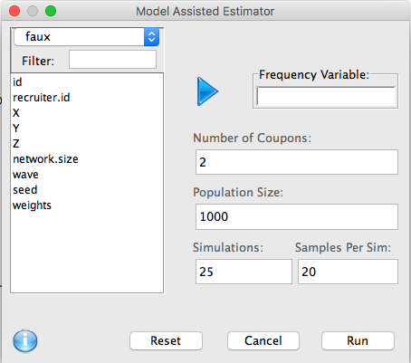Click the Frequency Variable box
The height and width of the screenshot is (363, 411).
[326, 97]
